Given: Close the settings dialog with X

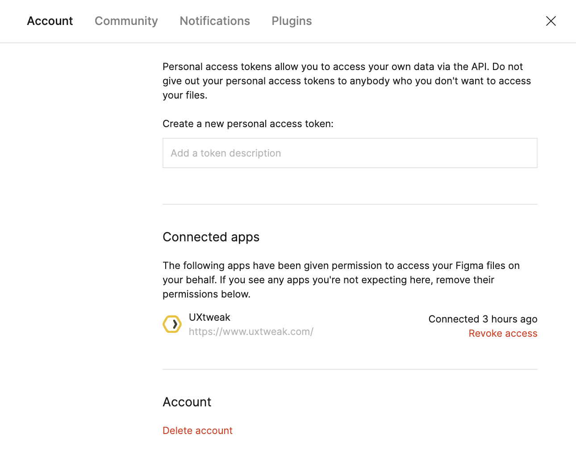Looking at the screenshot, I should (x=551, y=21).
